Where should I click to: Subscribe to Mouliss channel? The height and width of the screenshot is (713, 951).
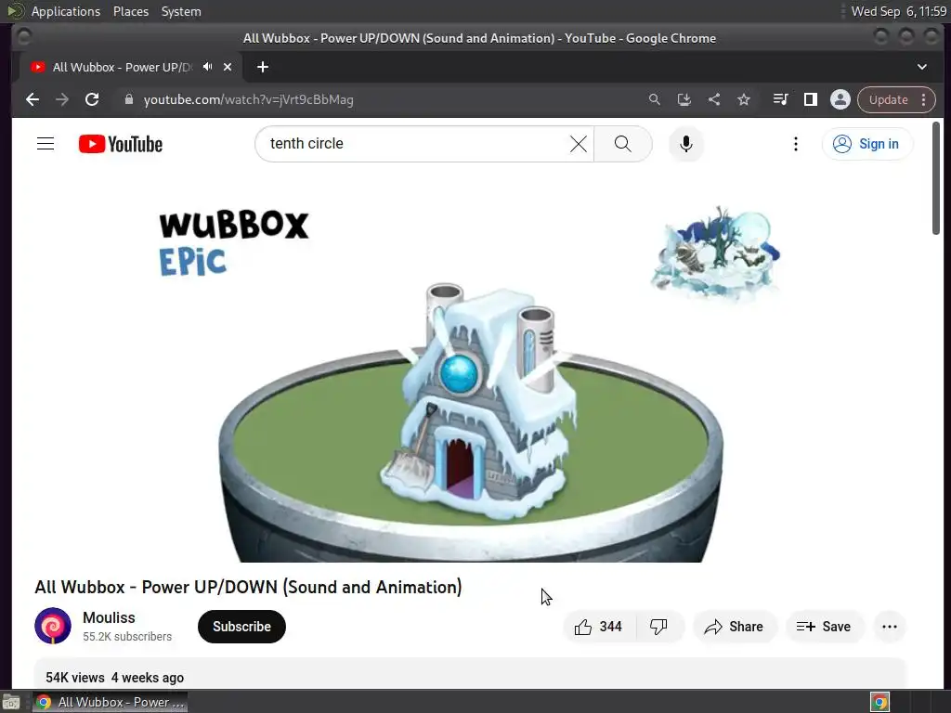241,627
